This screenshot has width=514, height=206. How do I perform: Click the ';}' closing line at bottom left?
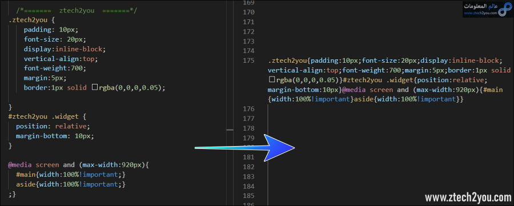click(12, 194)
